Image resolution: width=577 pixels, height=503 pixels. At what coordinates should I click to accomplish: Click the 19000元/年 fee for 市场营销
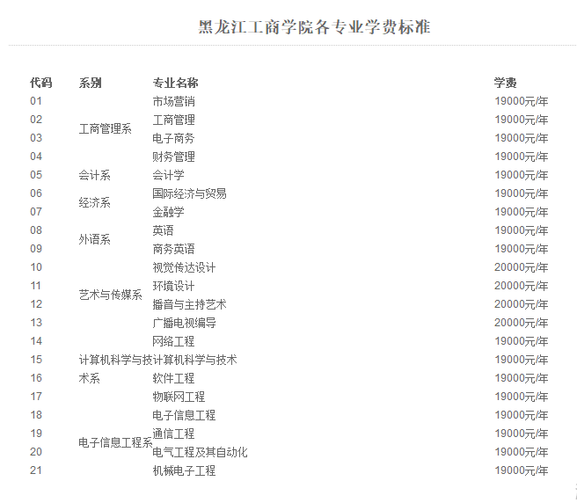[x=522, y=101]
